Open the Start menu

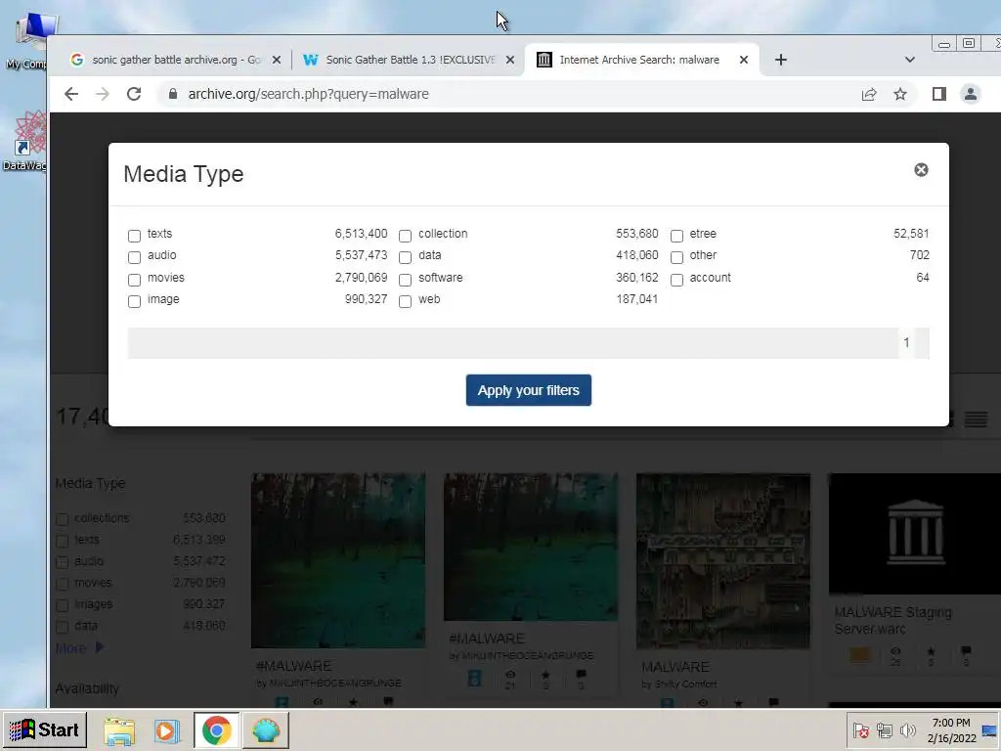45,729
